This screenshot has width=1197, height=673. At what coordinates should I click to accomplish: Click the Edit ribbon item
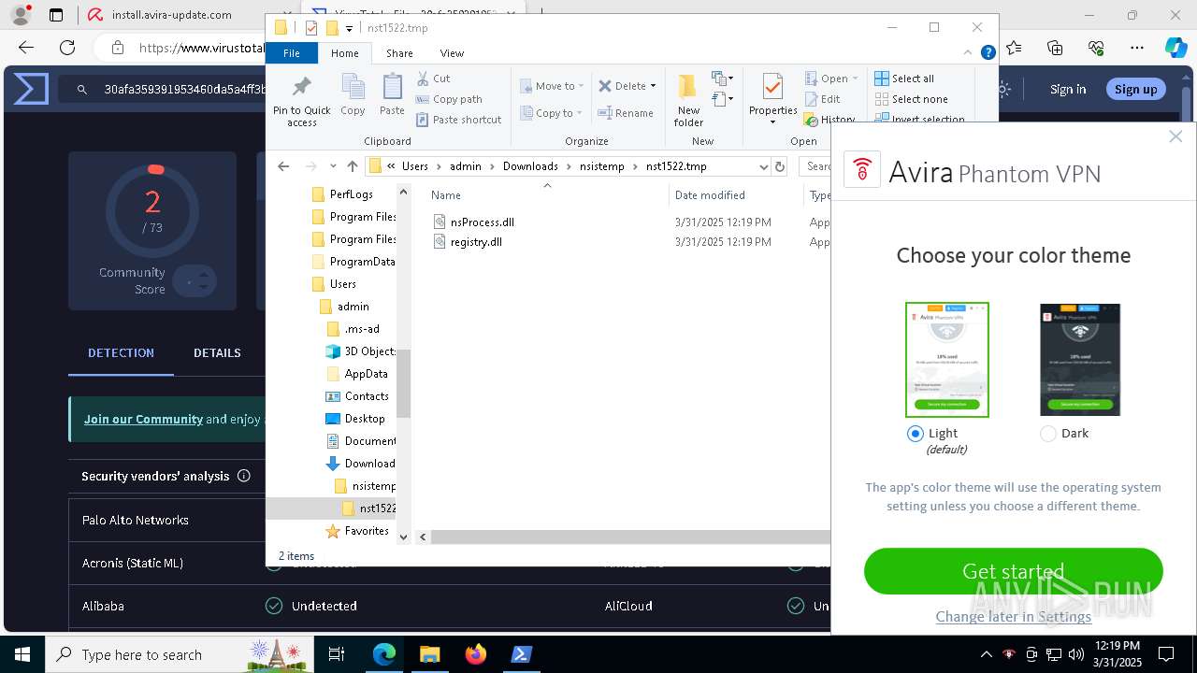(x=822, y=99)
